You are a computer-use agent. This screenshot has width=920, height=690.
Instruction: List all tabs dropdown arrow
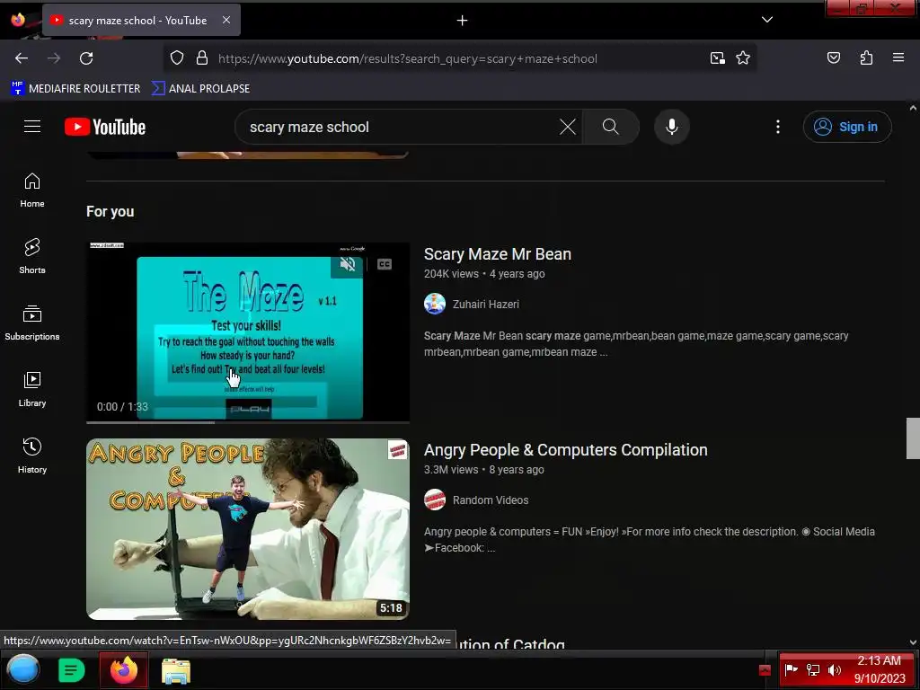767,20
